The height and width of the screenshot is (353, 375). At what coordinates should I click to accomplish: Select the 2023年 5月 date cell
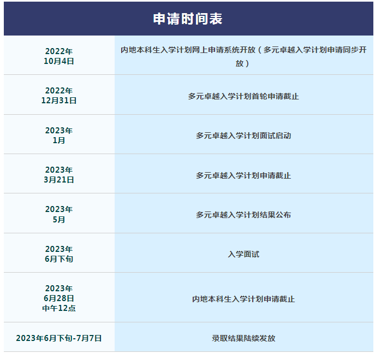59,213
